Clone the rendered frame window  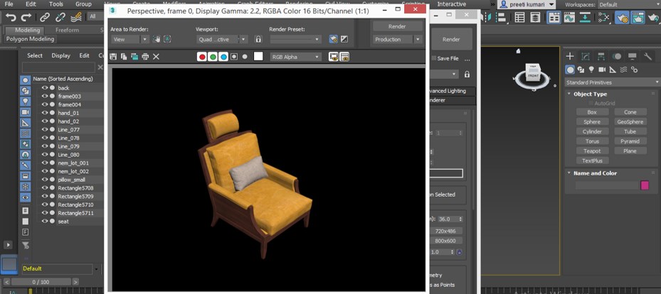point(134,56)
